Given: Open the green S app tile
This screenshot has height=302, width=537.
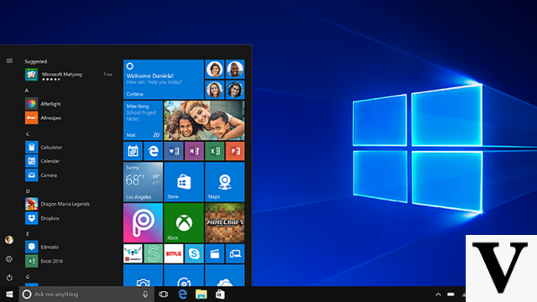Looking at the screenshot, I should (x=153, y=253).
